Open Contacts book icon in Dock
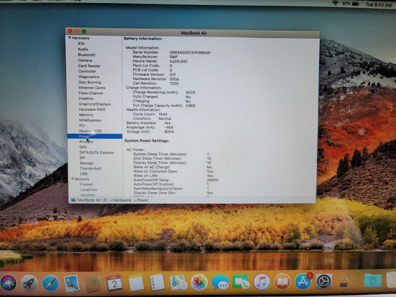The width and height of the screenshot is (396, 297). tap(93, 283)
